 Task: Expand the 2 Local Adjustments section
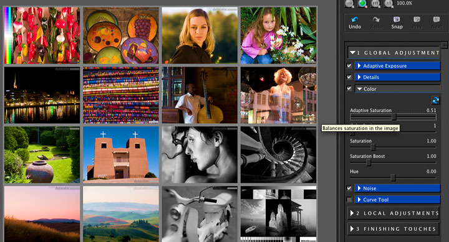(393, 213)
